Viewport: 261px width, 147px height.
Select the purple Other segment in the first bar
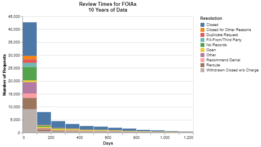point(30,88)
